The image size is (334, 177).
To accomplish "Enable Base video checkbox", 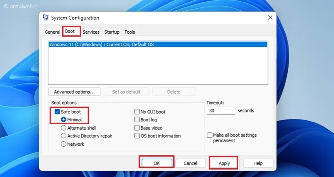I will [137, 128].
